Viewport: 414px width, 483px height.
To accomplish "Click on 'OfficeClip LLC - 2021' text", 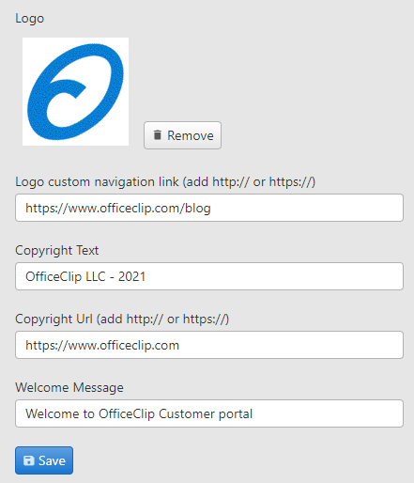I will click(x=85, y=276).
